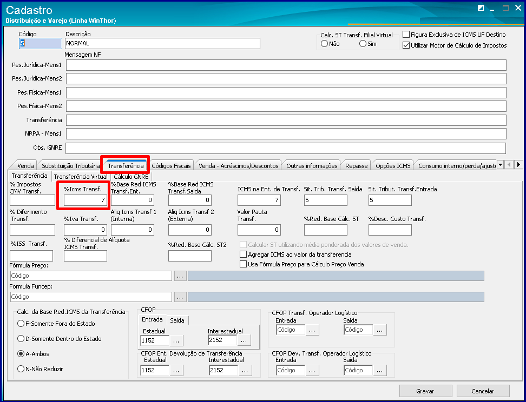This screenshot has width=526, height=402.
Task: Open Fórmula Preço lookup ellipsis button
Action: [x=180, y=276]
